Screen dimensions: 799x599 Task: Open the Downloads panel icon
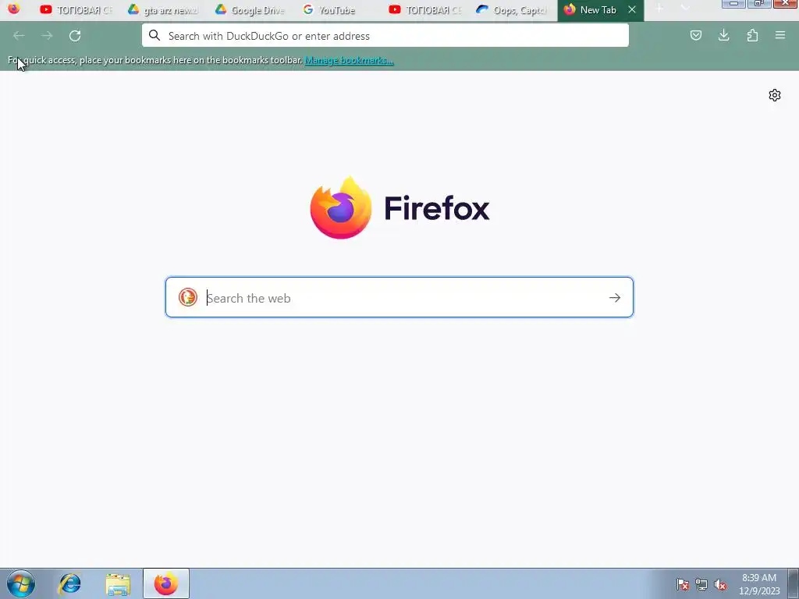point(723,35)
